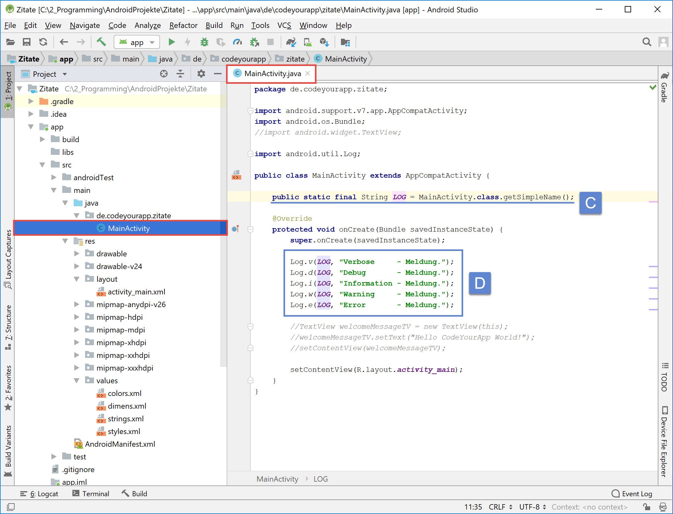This screenshot has width=673, height=514.
Task: Click the Collapse All icon in Project panel
Action: (180, 74)
